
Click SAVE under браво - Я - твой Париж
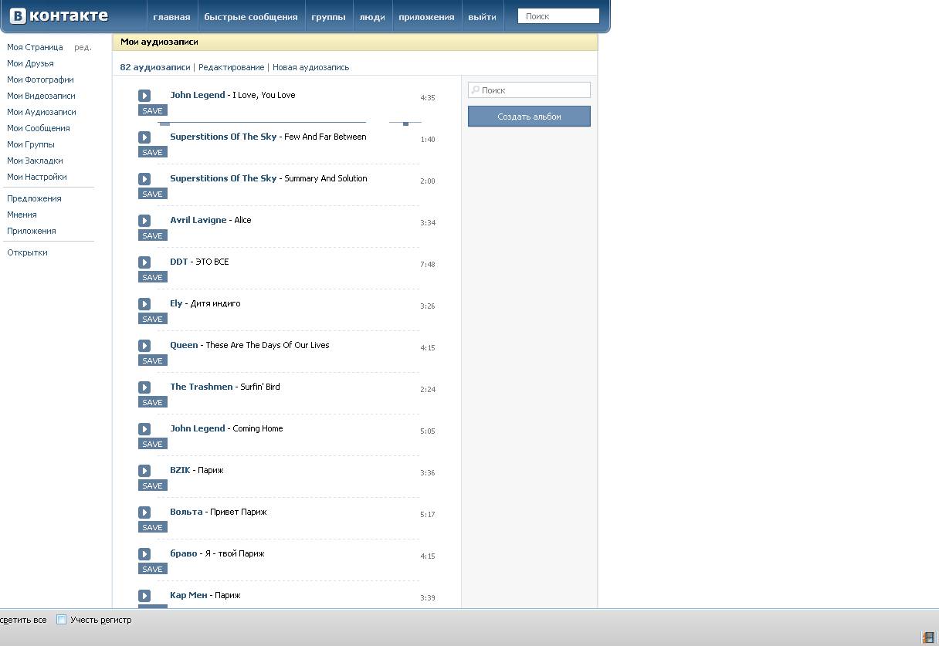click(153, 569)
